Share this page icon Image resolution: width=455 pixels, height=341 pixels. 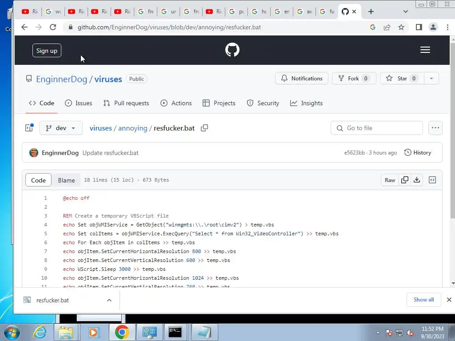(x=387, y=27)
